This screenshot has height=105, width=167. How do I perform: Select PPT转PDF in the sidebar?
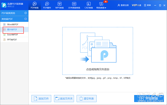click(x=14, y=40)
